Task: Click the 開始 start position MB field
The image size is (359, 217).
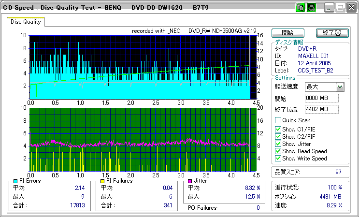Action: 322,99
